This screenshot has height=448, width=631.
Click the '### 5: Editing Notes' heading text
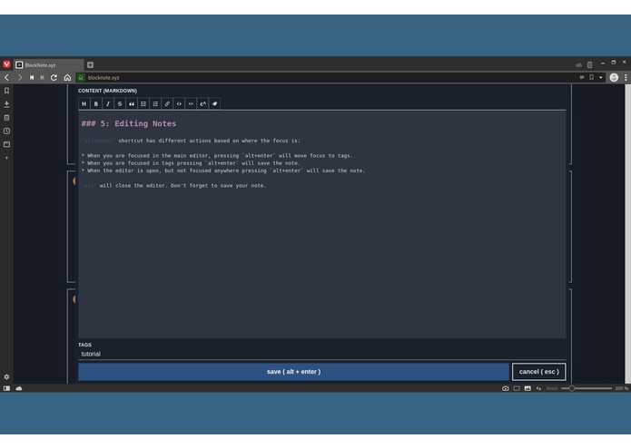[x=129, y=123]
